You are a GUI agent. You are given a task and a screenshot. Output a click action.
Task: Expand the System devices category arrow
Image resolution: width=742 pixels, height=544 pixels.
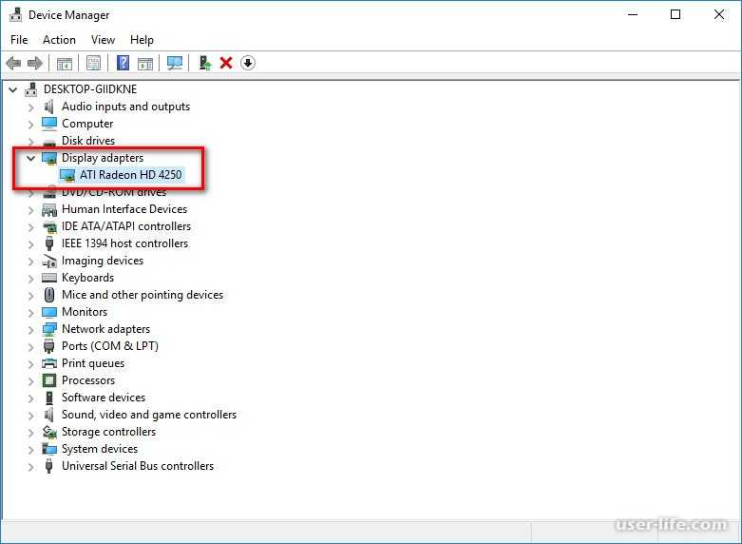30,450
